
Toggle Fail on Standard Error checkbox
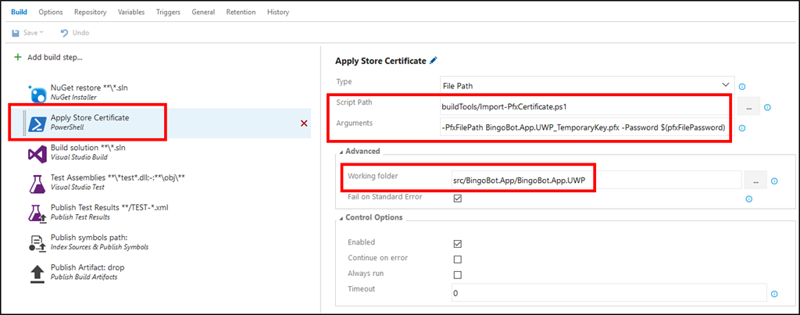pos(458,198)
